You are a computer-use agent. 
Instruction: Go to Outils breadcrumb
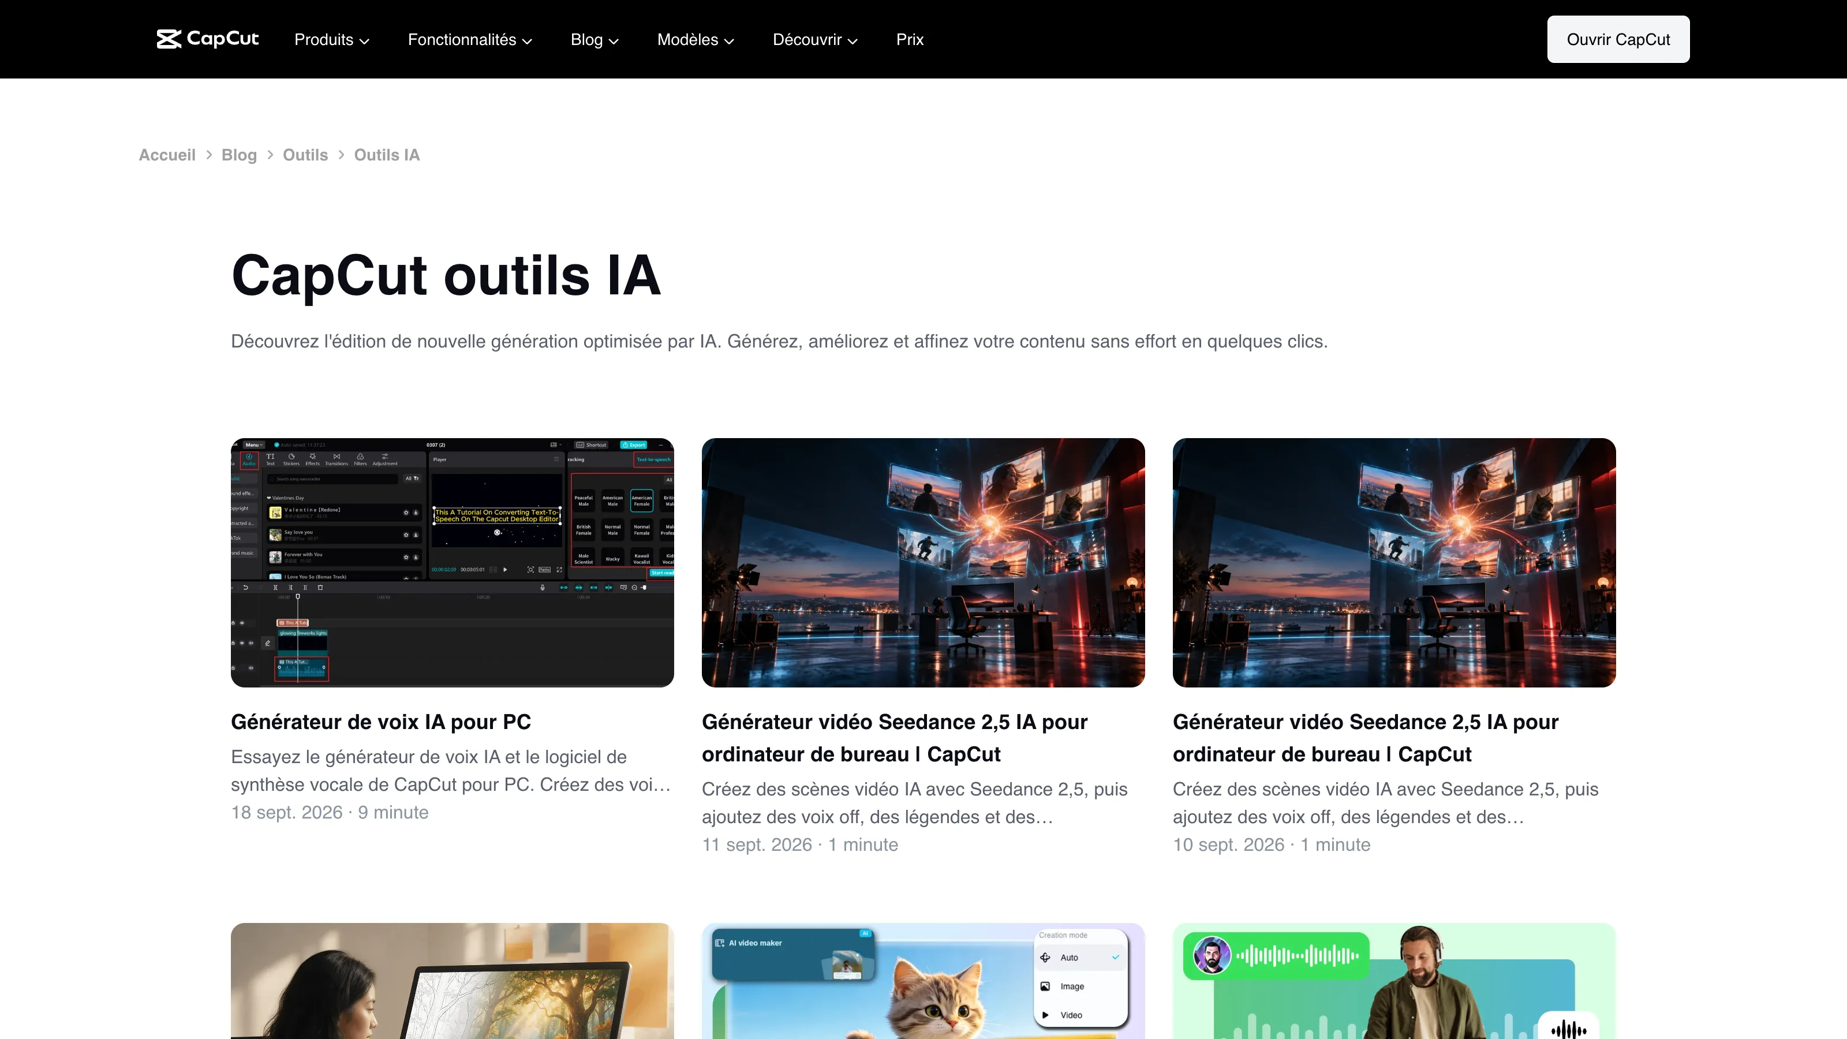pyautogui.click(x=305, y=155)
